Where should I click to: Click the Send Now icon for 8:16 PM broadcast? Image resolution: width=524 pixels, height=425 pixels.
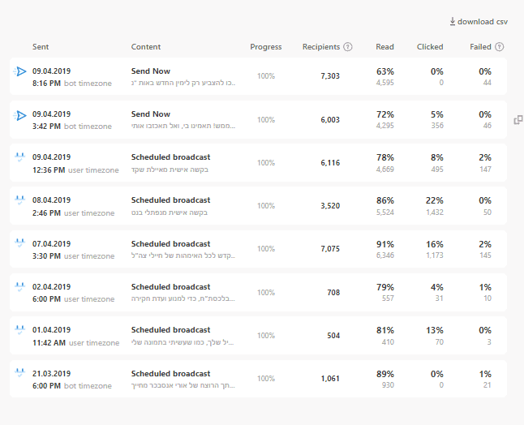point(20,72)
